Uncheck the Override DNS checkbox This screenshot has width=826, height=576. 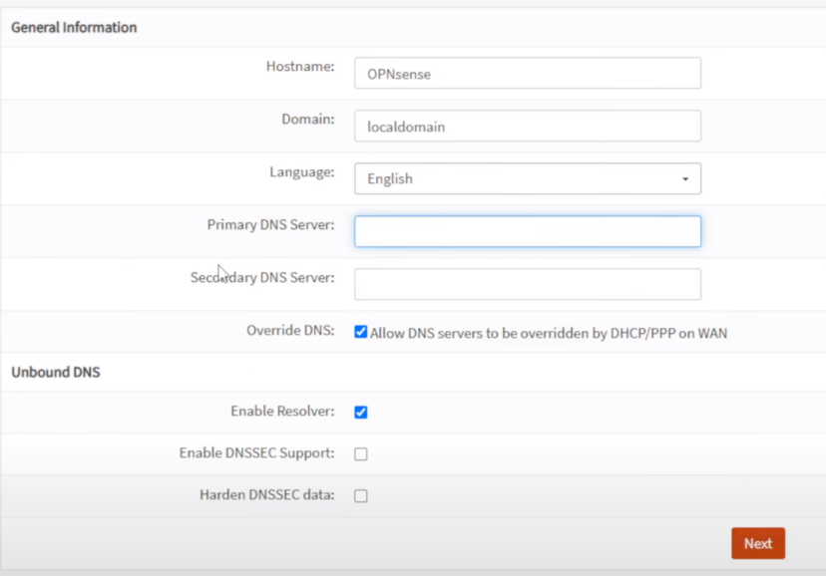361,332
